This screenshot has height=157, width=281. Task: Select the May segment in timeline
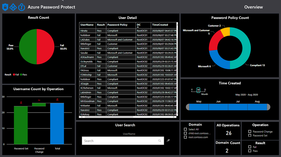tap(199, 107)
